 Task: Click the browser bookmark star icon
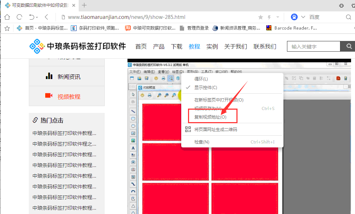(260, 16)
